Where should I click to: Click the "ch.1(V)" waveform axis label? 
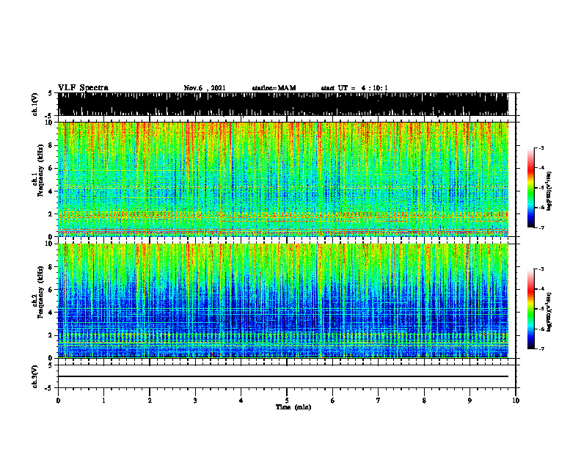click(35, 104)
